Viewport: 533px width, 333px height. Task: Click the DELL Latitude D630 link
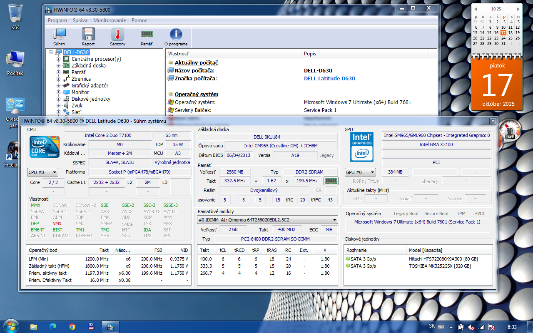pyautogui.click(x=329, y=79)
